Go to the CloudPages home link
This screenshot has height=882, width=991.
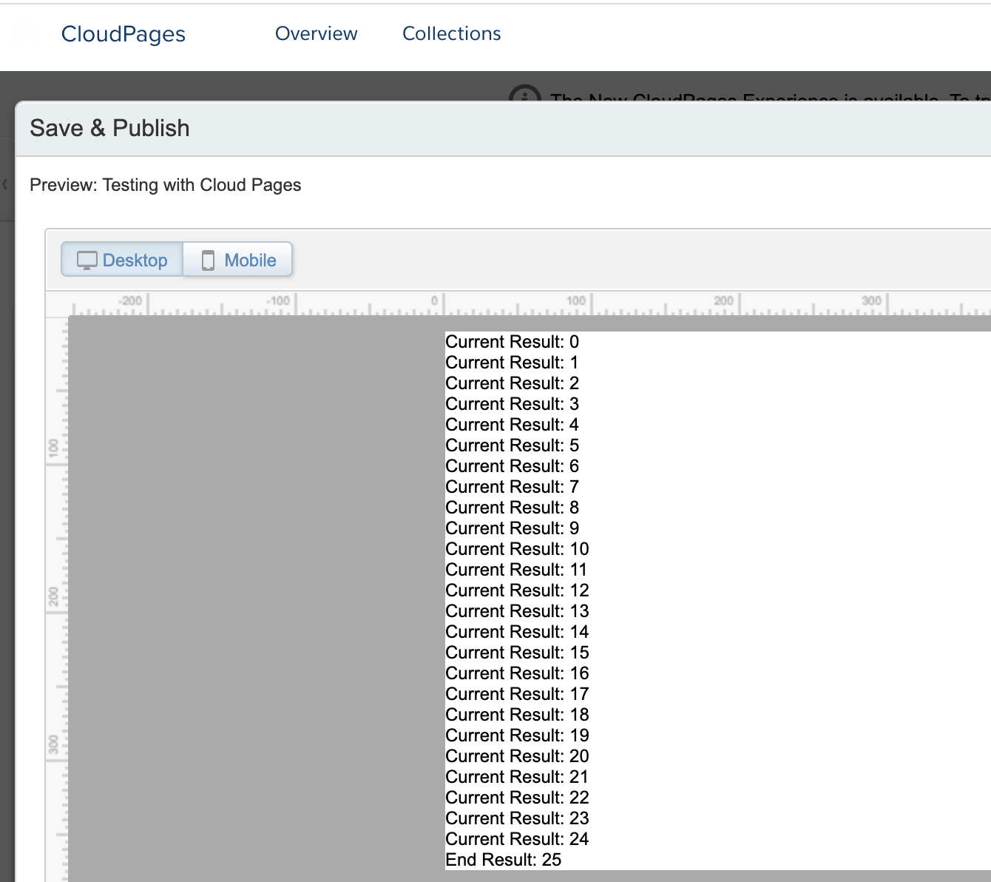[124, 34]
